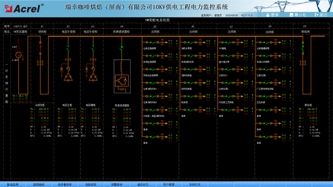Toggle the green breaker switch atop A4 cabinet
The image size is (333, 187).
[x=122, y=48]
